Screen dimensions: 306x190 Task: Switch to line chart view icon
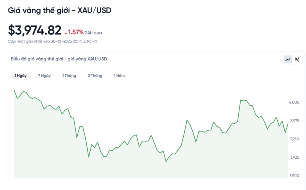288,59
